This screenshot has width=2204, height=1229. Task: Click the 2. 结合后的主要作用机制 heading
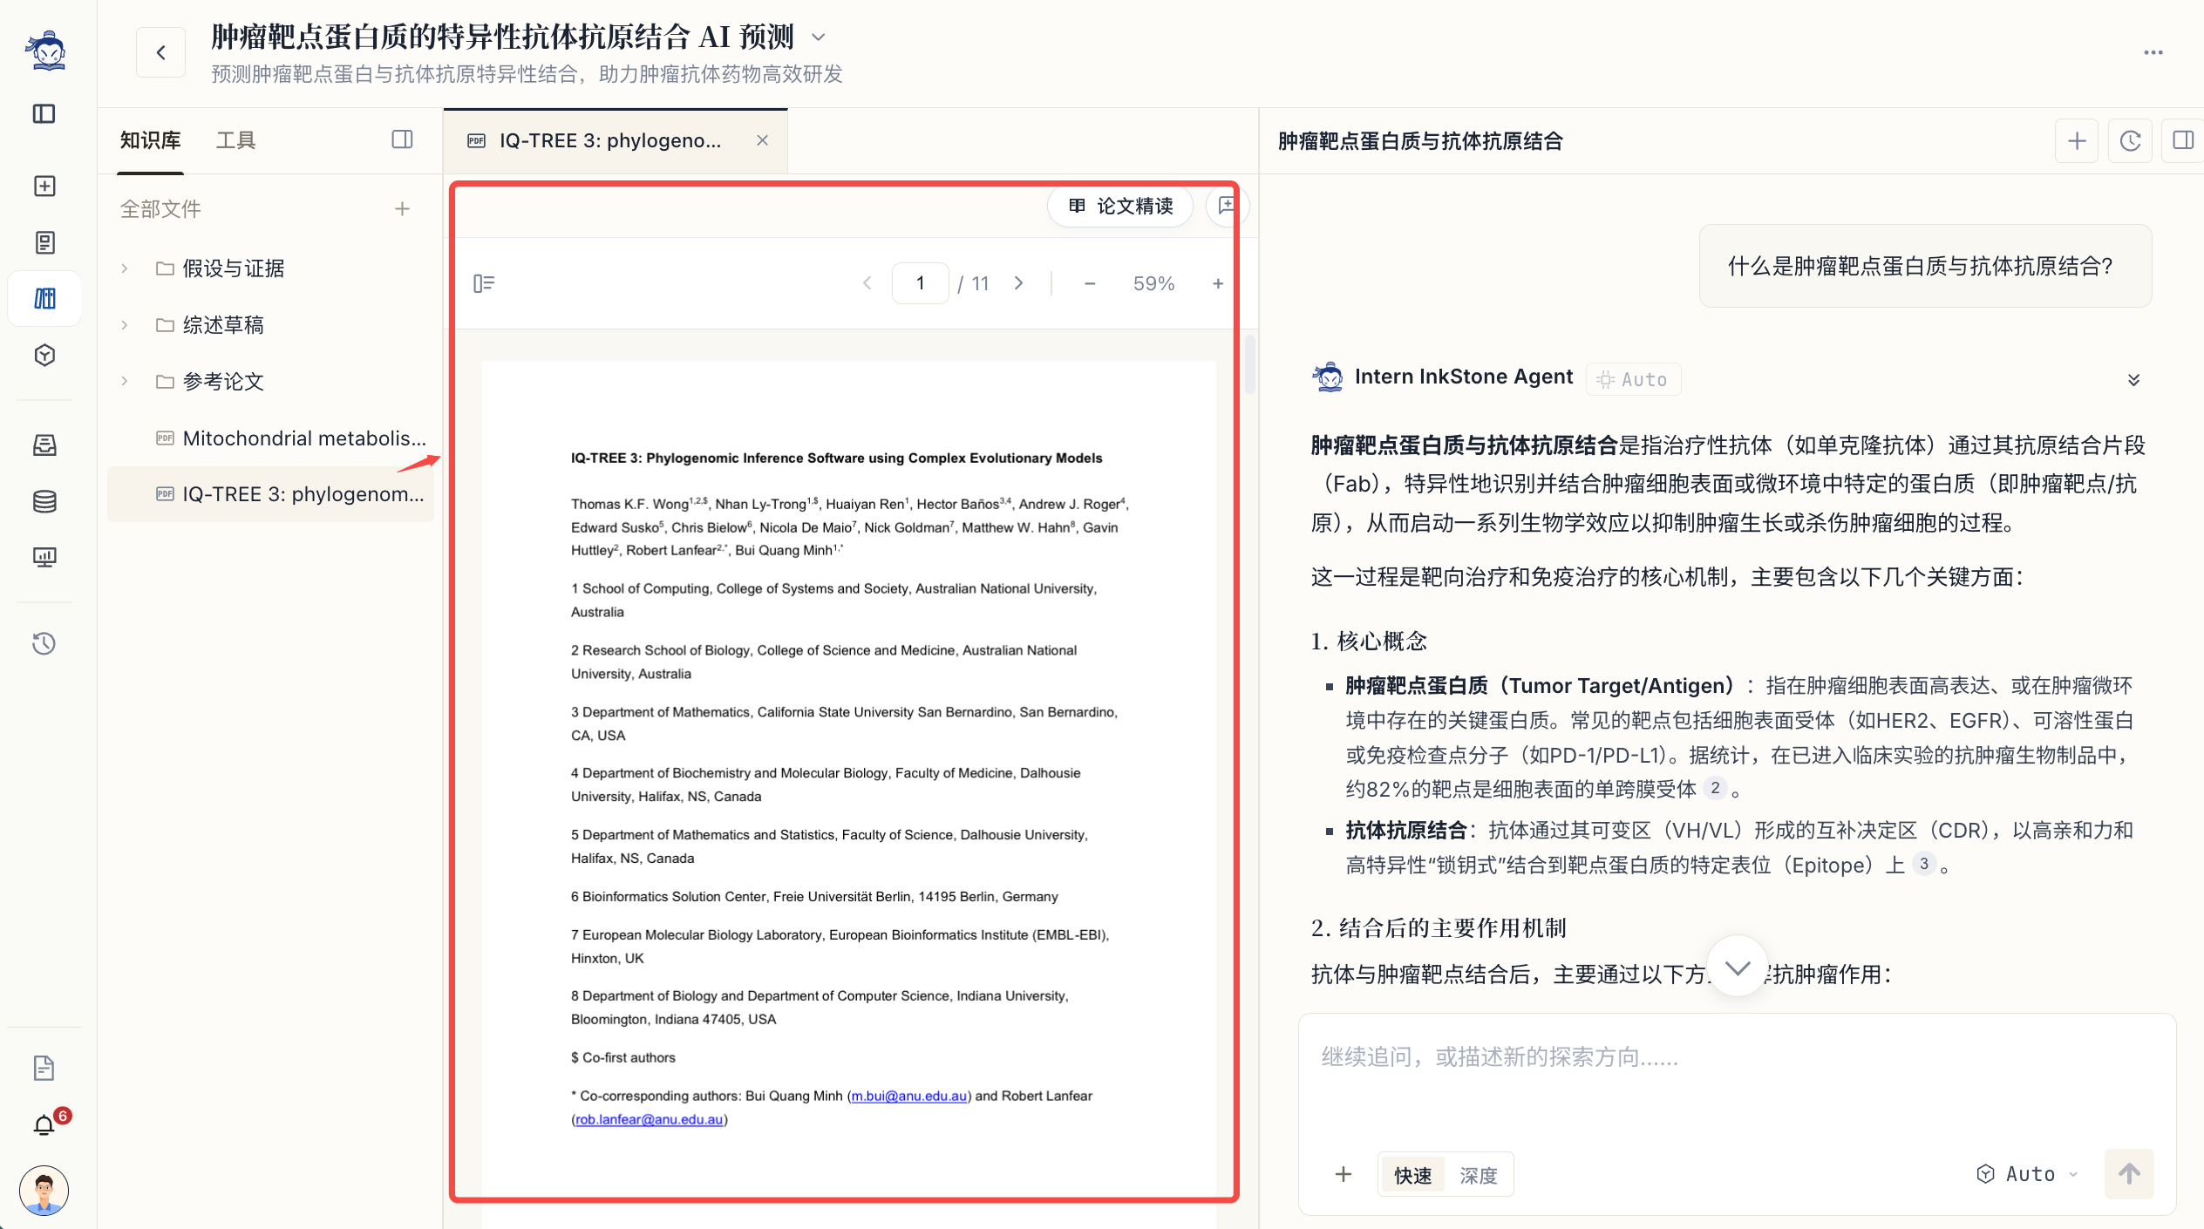pyautogui.click(x=1439, y=927)
